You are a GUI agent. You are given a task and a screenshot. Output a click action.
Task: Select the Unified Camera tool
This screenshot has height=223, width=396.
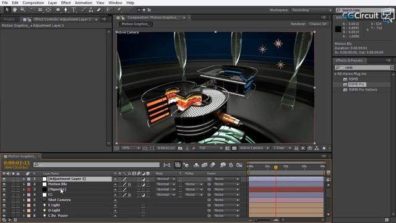click(x=40, y=10)
